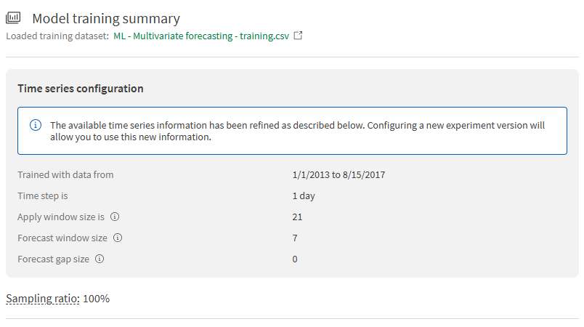The image size is (584, 327).
Task: Click the info icon in the blue notice banner
Action: (x=36, y=125)
